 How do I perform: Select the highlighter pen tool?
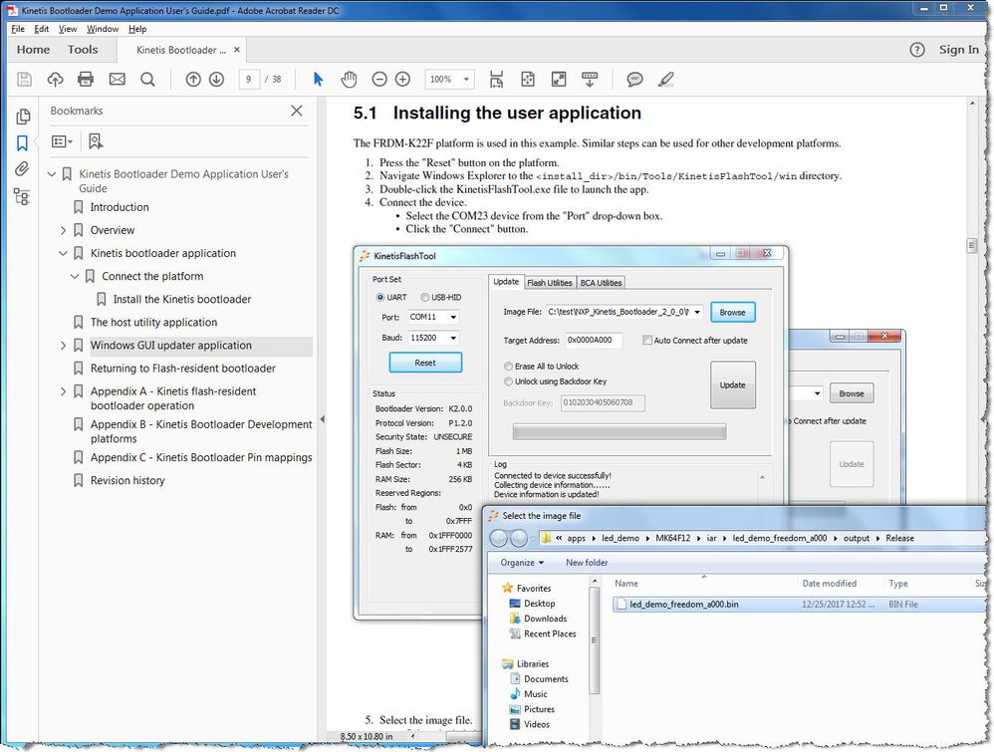click(665, 80)
